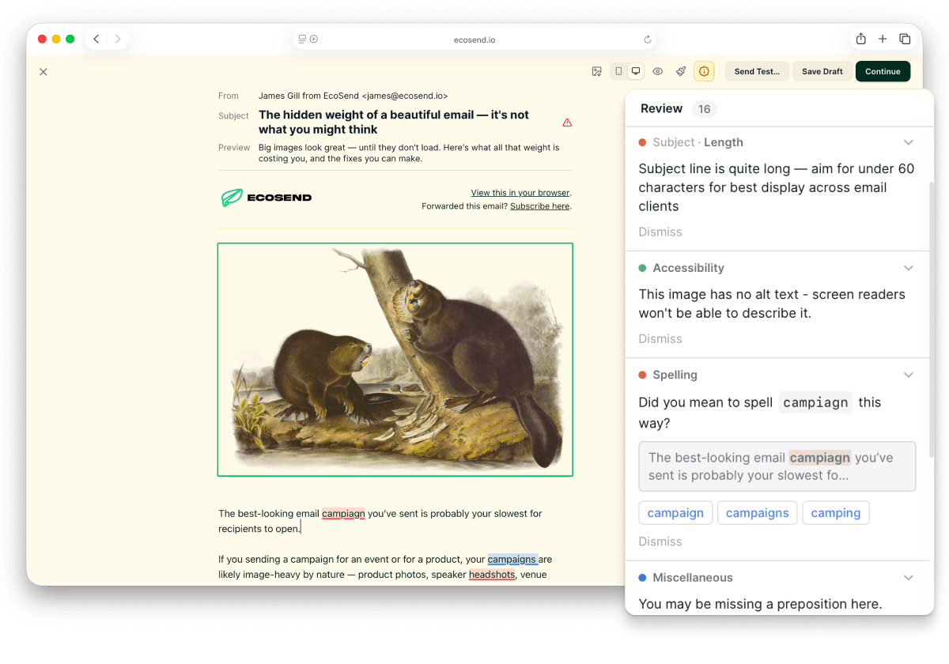949x664 pixels.
Task: Collapse the Subject Length review item
Action: click(x=909, y=142)
